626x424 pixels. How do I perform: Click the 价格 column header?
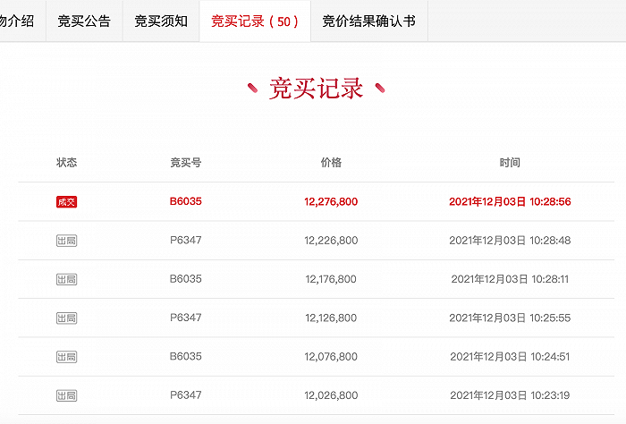[x=331, y=163]
